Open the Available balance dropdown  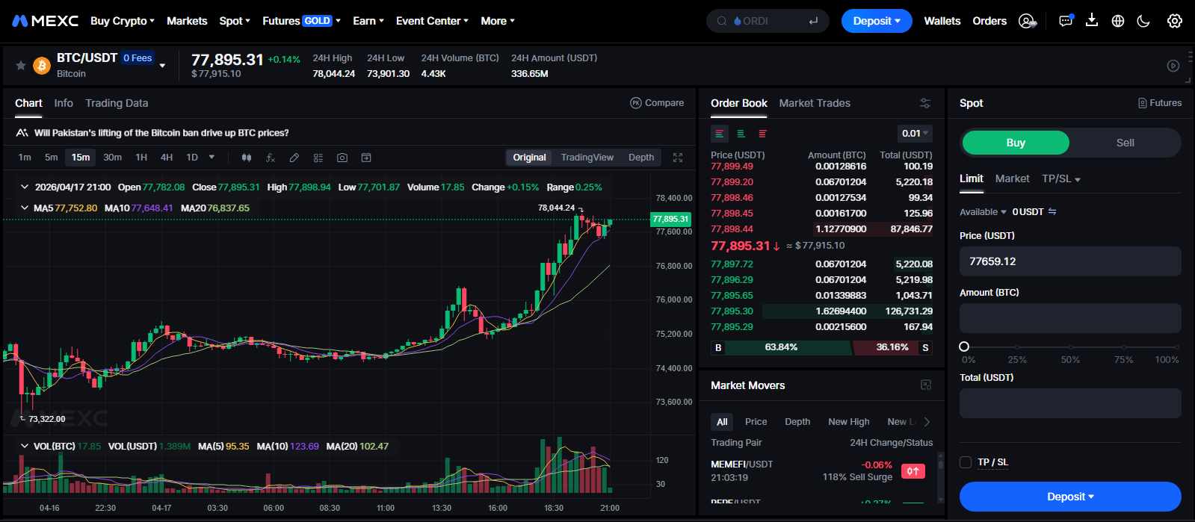point(983,212)
